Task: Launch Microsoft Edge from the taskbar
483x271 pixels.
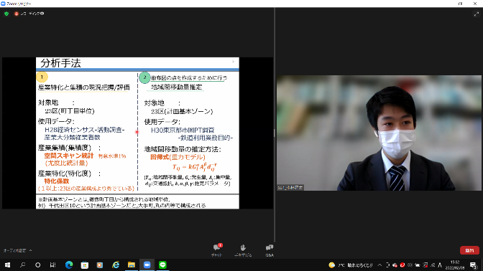Action: pyautogui.click(x=69, y=265)
